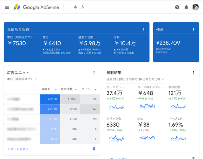Click the ページ CTR 1.69% value
This screenshot has width=203, height=159.
176,125
